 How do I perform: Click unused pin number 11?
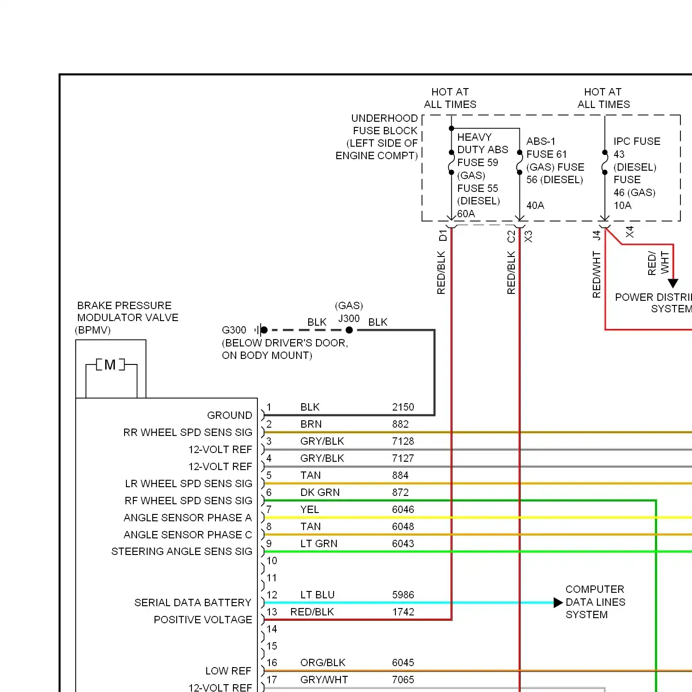point(272,578)
